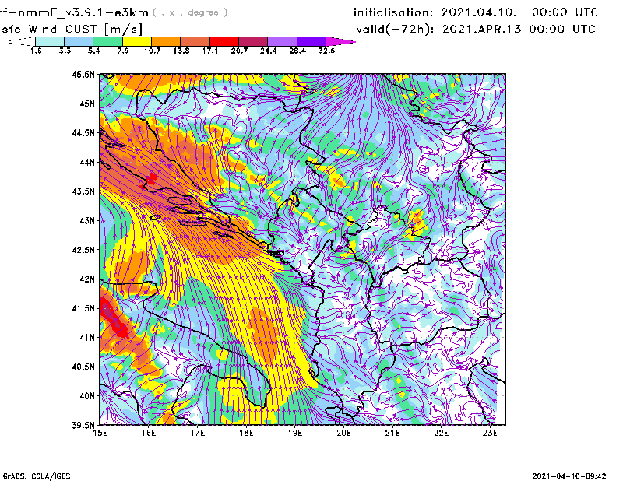Click the magenta arrow above 32.6
The width and height of the screenshot is (623, 481).
coord(340,41)
